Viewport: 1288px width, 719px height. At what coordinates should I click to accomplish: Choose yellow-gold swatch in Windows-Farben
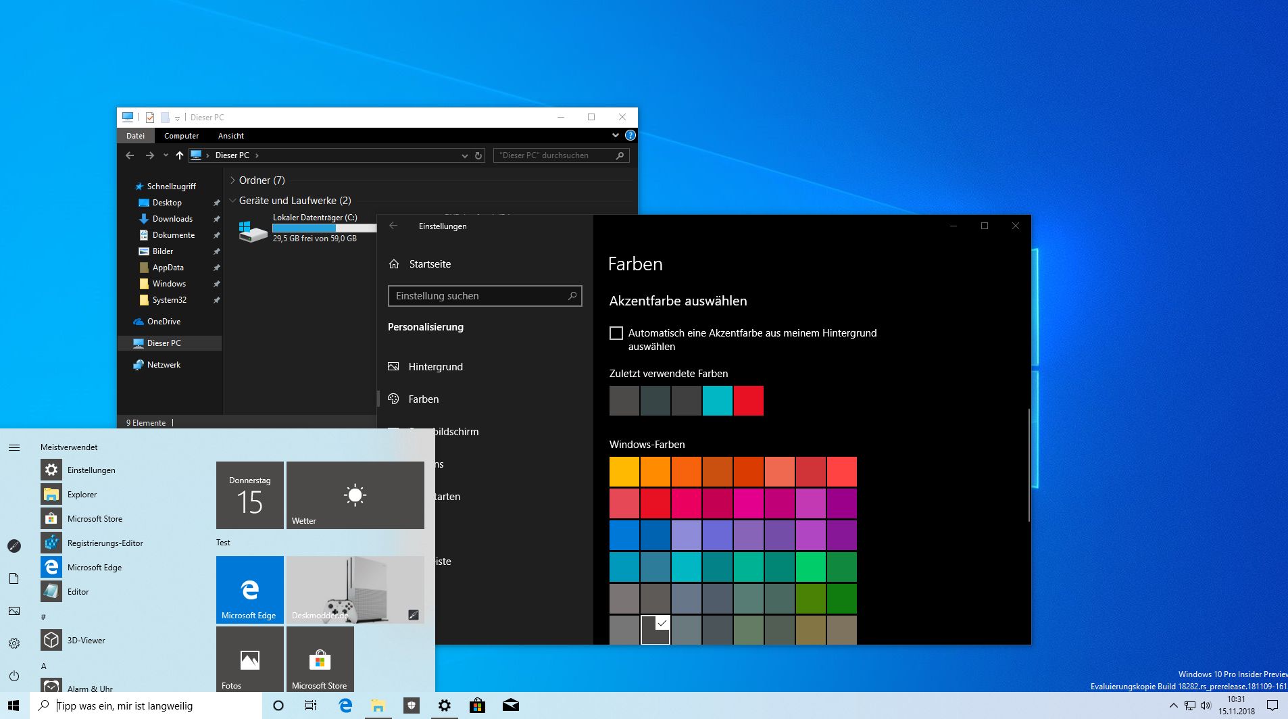[x=624, y=472]
